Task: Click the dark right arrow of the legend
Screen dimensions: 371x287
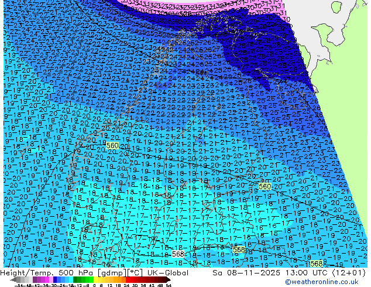Action: [169, 280]
